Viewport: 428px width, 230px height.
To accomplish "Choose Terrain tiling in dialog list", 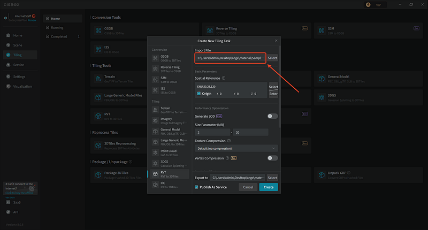I will coord(170,110).
